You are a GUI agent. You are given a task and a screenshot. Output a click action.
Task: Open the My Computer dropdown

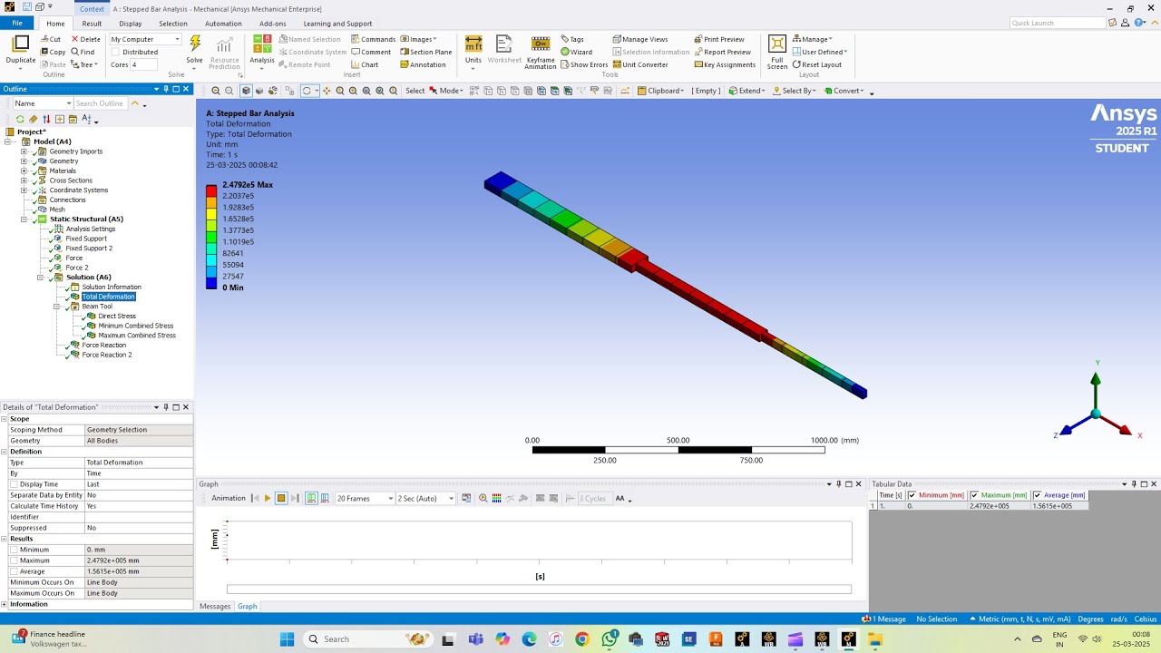point(145,39)
